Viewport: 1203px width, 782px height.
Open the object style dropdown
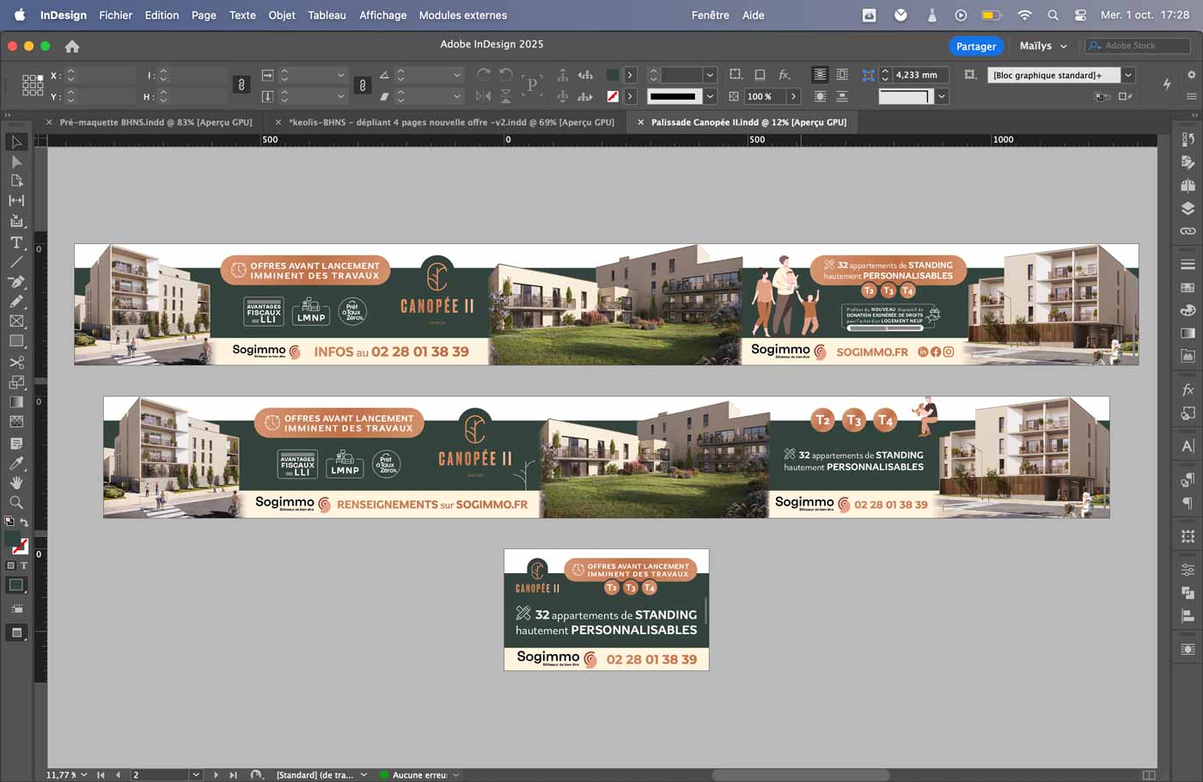1128,76
